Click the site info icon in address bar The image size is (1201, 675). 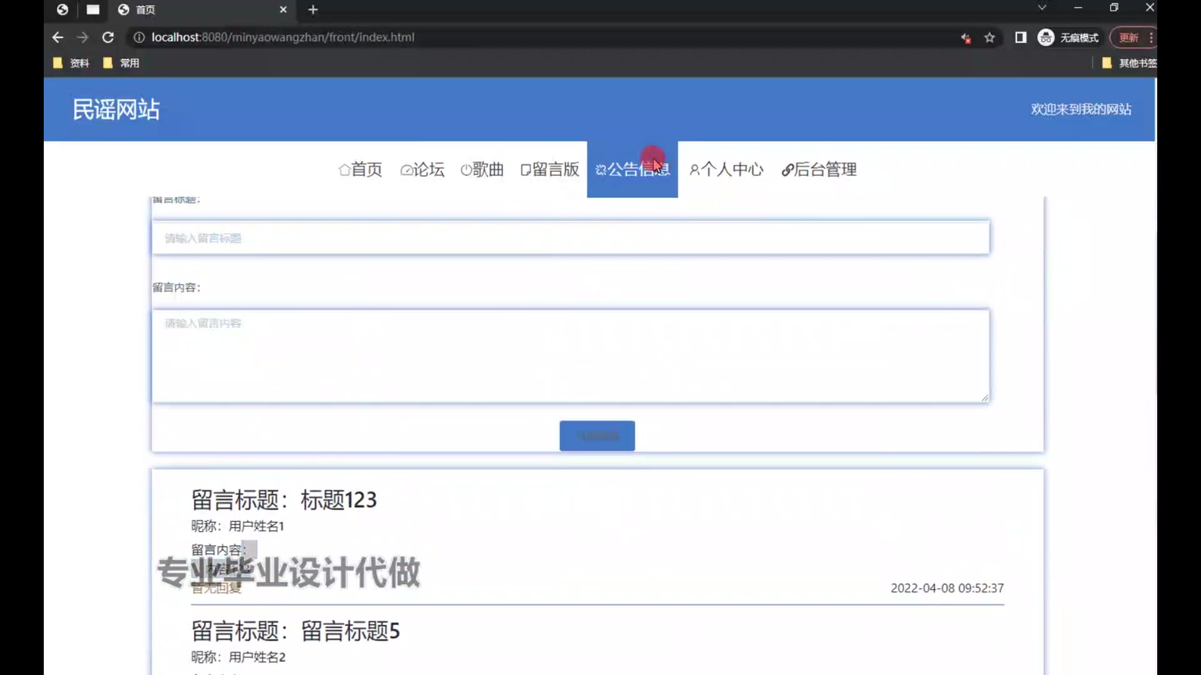pos(139,37)
